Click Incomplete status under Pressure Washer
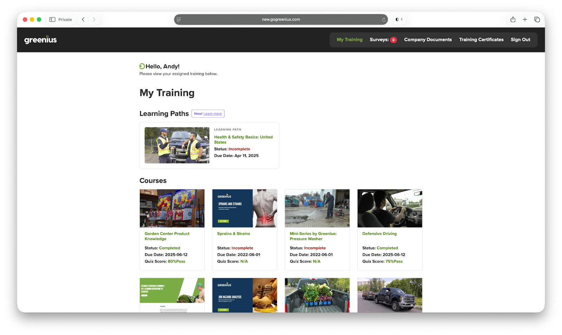 coord(315,248)
